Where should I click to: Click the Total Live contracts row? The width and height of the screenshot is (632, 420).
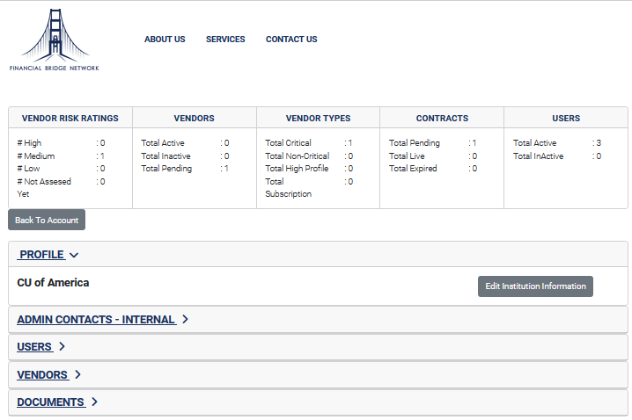(x=433, y=156)
